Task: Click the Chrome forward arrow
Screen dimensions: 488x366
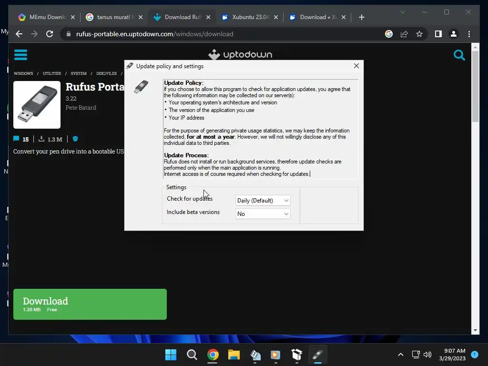Action: pos(34,34)
